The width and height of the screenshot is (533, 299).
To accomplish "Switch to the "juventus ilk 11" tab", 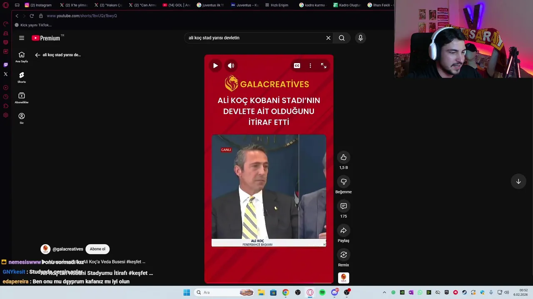I will tap(210, 5).
